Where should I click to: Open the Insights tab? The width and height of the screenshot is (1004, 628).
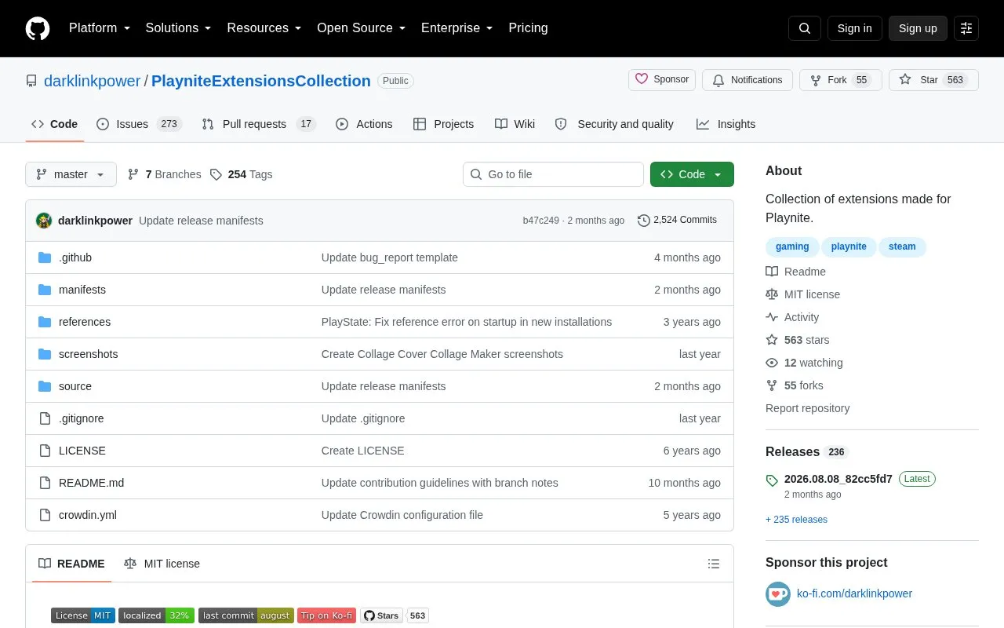[726, 124]
